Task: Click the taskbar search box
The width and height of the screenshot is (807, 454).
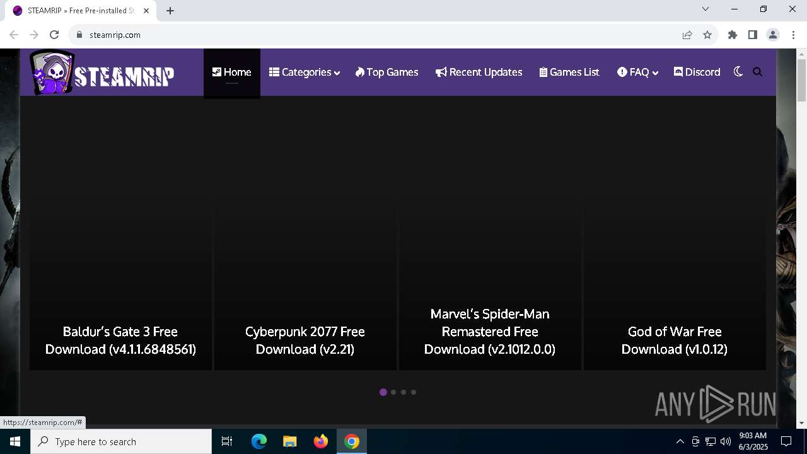Action: coord(121,441)
